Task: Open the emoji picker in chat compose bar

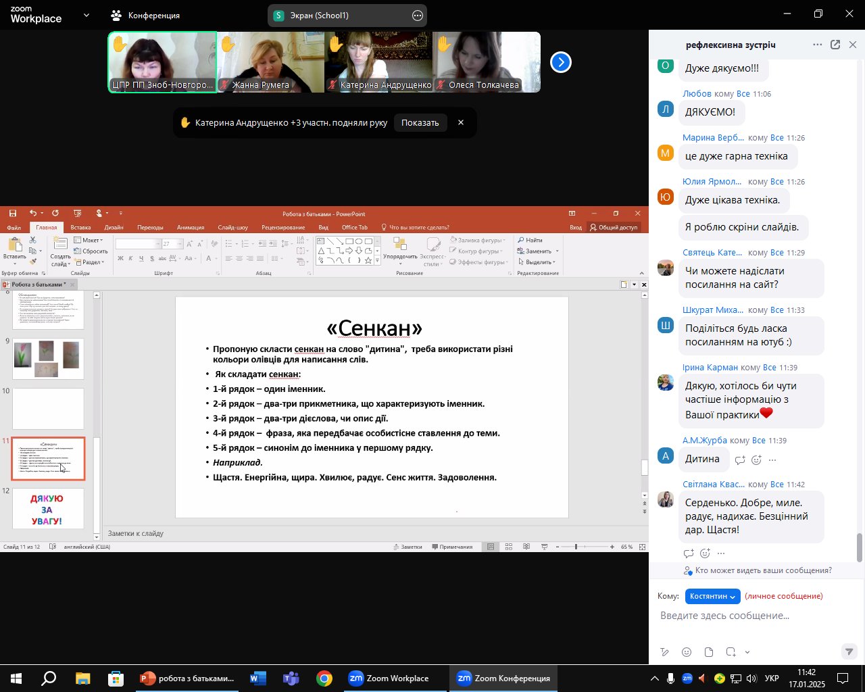Action: click(687, 652)
